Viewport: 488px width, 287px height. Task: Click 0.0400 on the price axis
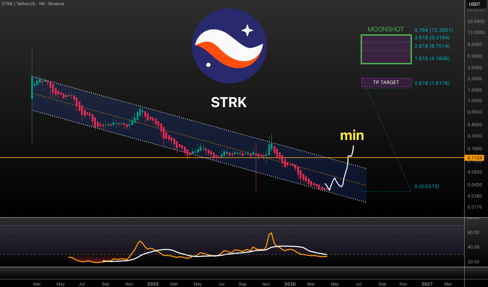[475, 185]
